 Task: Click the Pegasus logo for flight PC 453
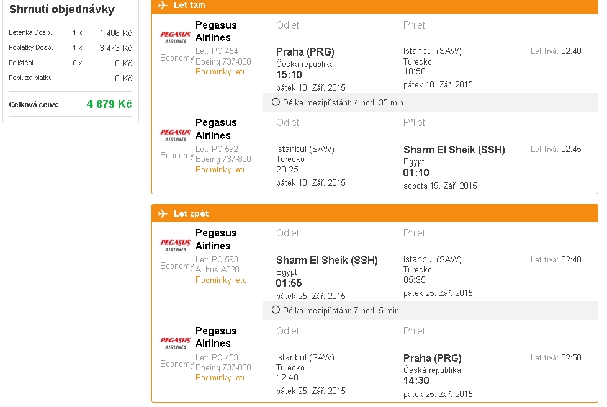point(176,344)
